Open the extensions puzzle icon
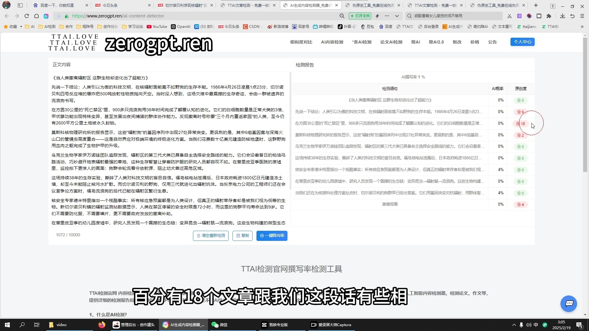The height and width of the screenshot is (331, 589). pyautogui.click(x=549, y=16)
